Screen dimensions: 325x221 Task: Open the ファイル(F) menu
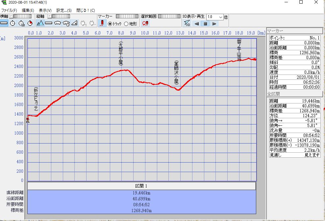click(9, 10)
